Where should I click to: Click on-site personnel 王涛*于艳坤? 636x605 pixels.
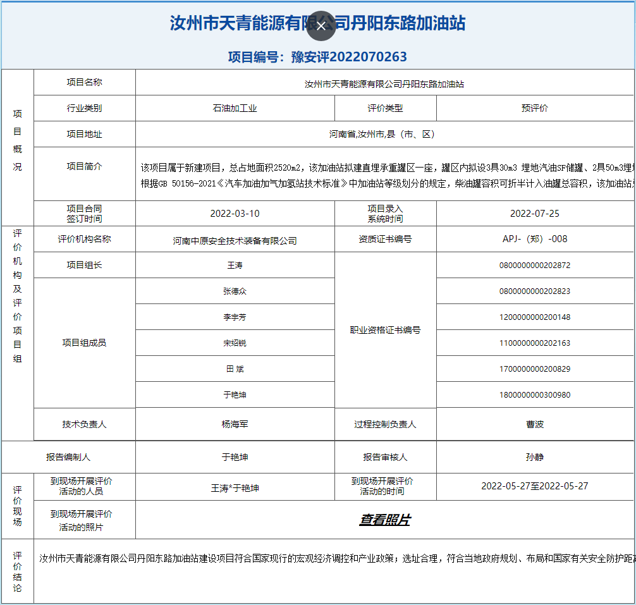235,488
